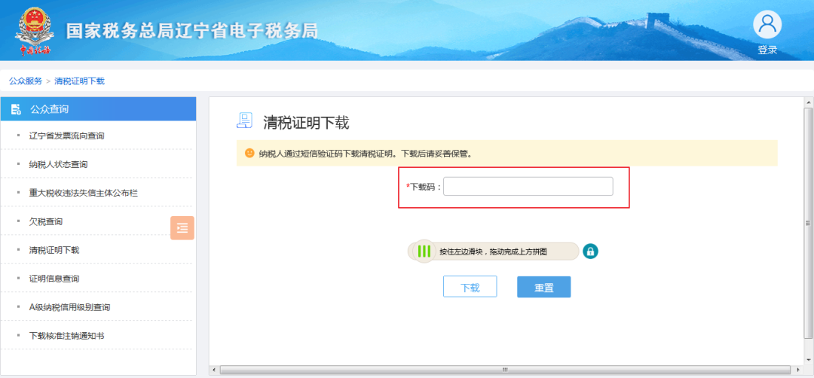The image size is (814, 378).
Task: Click the 公众查询 header icon
Action: pyautogui.click(x=16, y=109)
